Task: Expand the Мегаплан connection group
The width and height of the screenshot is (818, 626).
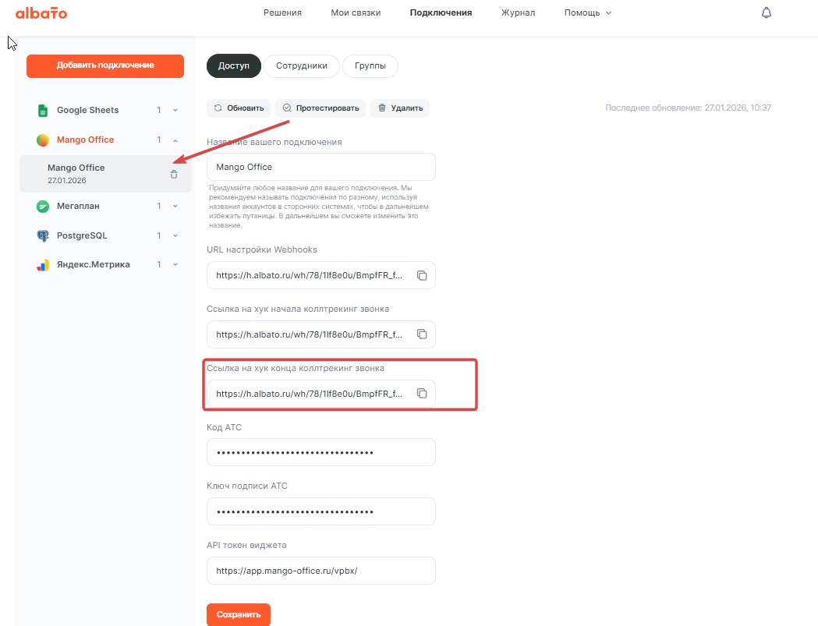Action: (175, 207)
